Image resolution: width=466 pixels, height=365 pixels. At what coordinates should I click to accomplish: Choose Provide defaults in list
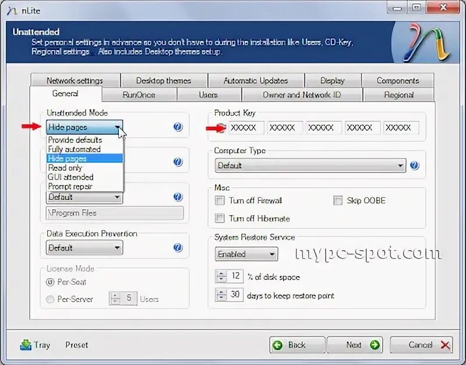pyautogui.click(x=84, y=139)
